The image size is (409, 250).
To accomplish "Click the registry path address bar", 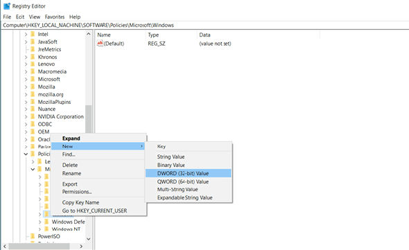I will pos(204,26).
